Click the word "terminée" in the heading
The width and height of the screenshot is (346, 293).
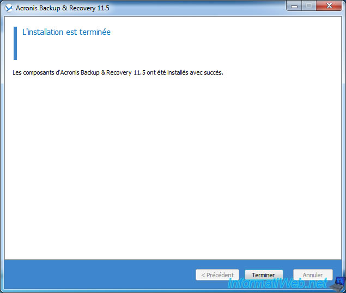point(95,32)
